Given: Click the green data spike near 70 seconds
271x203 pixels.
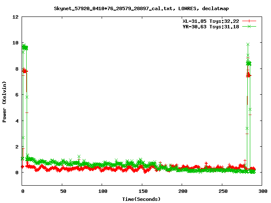Looking at the screenshot, I should [79, 156].
